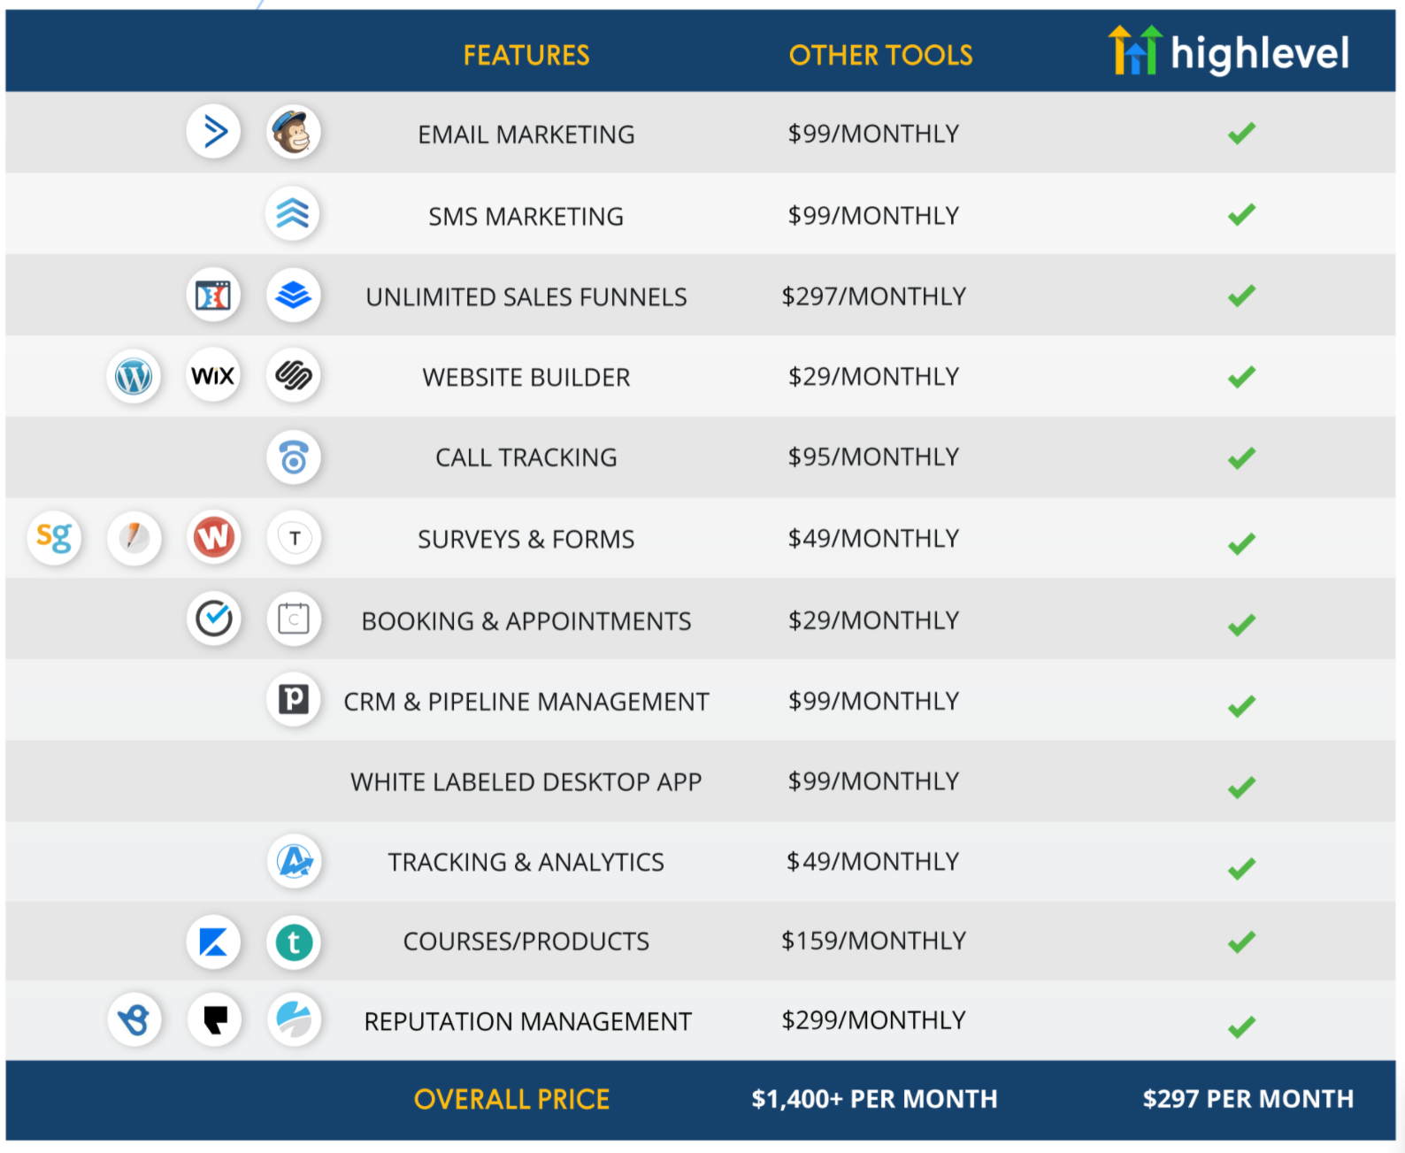Click the pencil icon in Surveys & Forms row
The height and width of the screenshot is (1153, 1405).
pyautogui.click(x=134, y=537)
